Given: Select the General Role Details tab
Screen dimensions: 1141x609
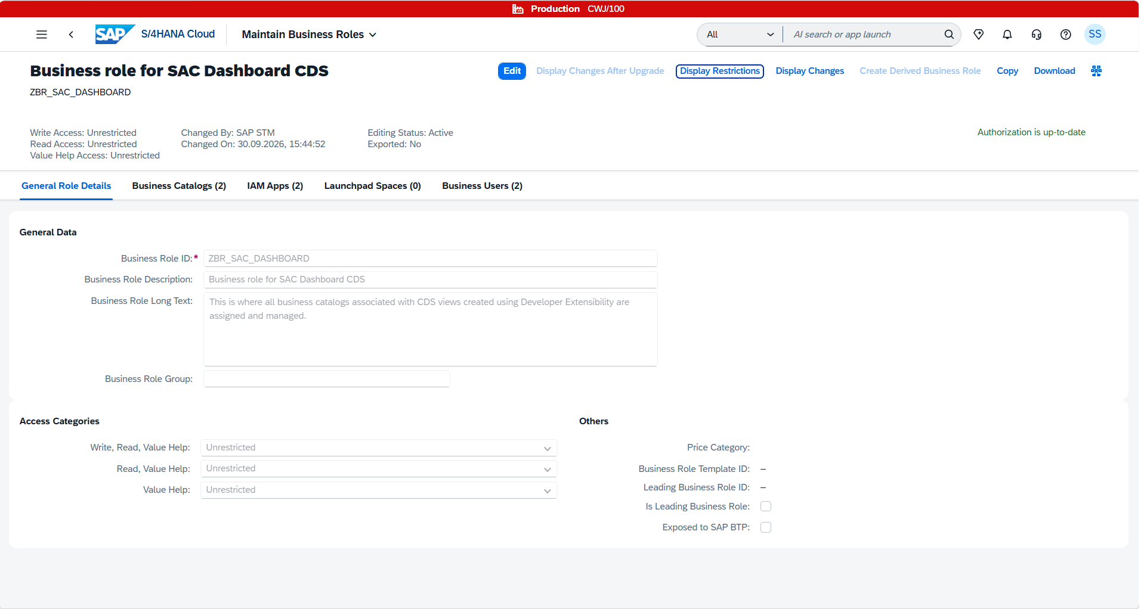Looking at the screenshot, I should pyautogui.click(x=66, y=186).
